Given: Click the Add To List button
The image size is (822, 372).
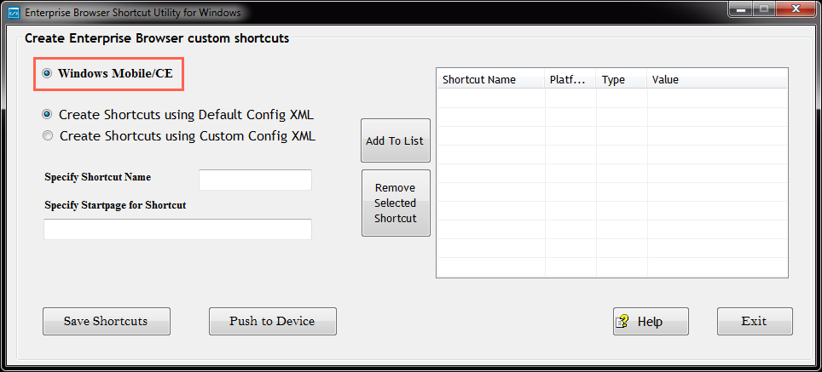Looking at the screenshot, I should click(x=395, y=140).
